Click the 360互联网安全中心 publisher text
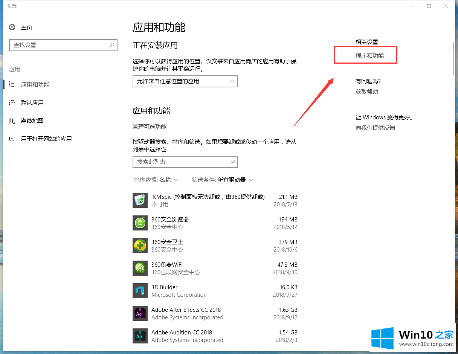458x354 pixels. click(x=176, y=272)
